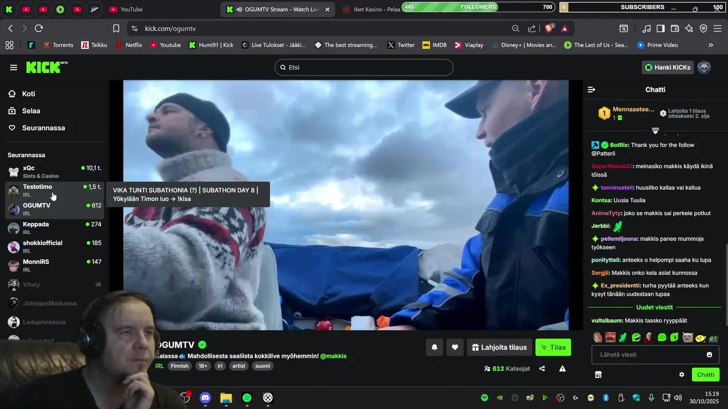Click the green Chatti send button

705,374
